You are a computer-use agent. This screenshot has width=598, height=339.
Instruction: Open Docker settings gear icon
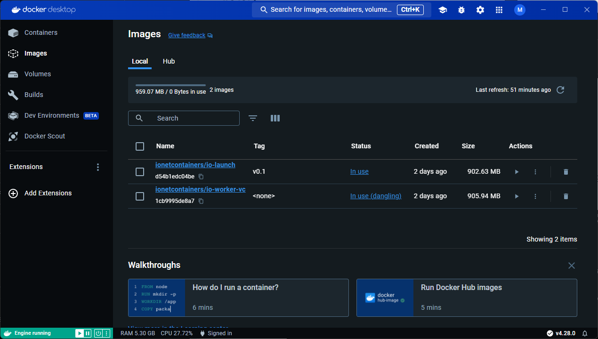tap(480, 10)
